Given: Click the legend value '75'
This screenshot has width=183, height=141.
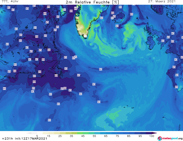Looking at the screenshot, I should pos(117,136).
